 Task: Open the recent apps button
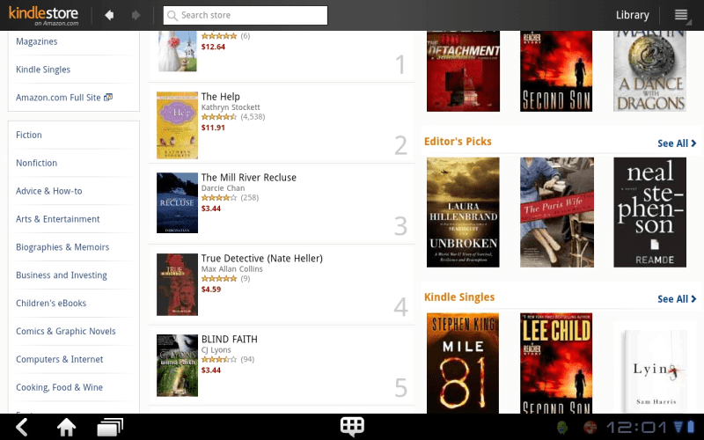click(x=110, y=427)
